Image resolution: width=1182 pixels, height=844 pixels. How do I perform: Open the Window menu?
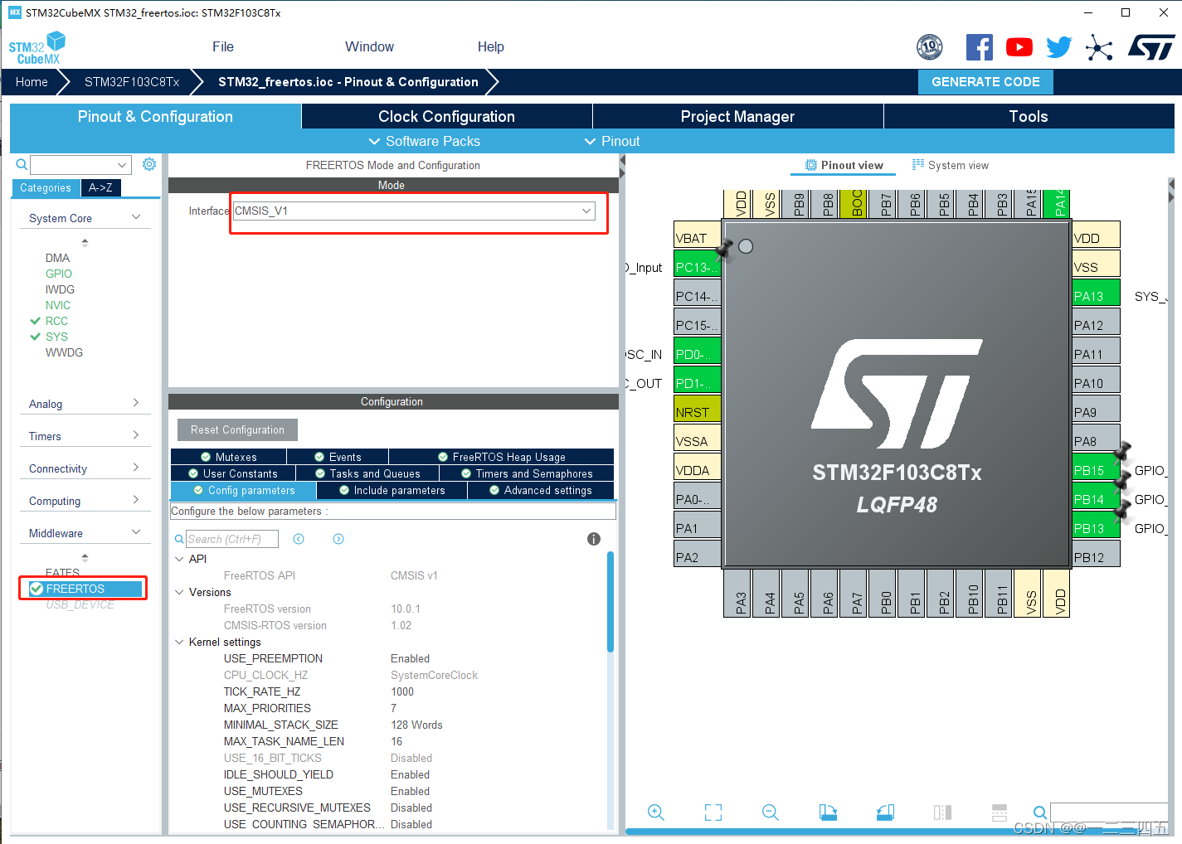pos(369,46)
